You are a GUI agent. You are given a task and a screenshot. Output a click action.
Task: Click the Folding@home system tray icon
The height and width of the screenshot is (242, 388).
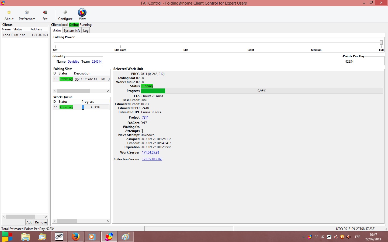tap(310, 237)
